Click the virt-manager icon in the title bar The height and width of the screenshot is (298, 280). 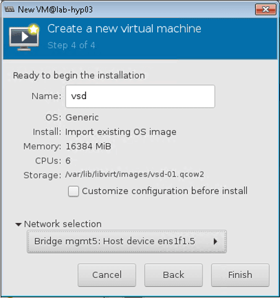(x=9, y=9)
